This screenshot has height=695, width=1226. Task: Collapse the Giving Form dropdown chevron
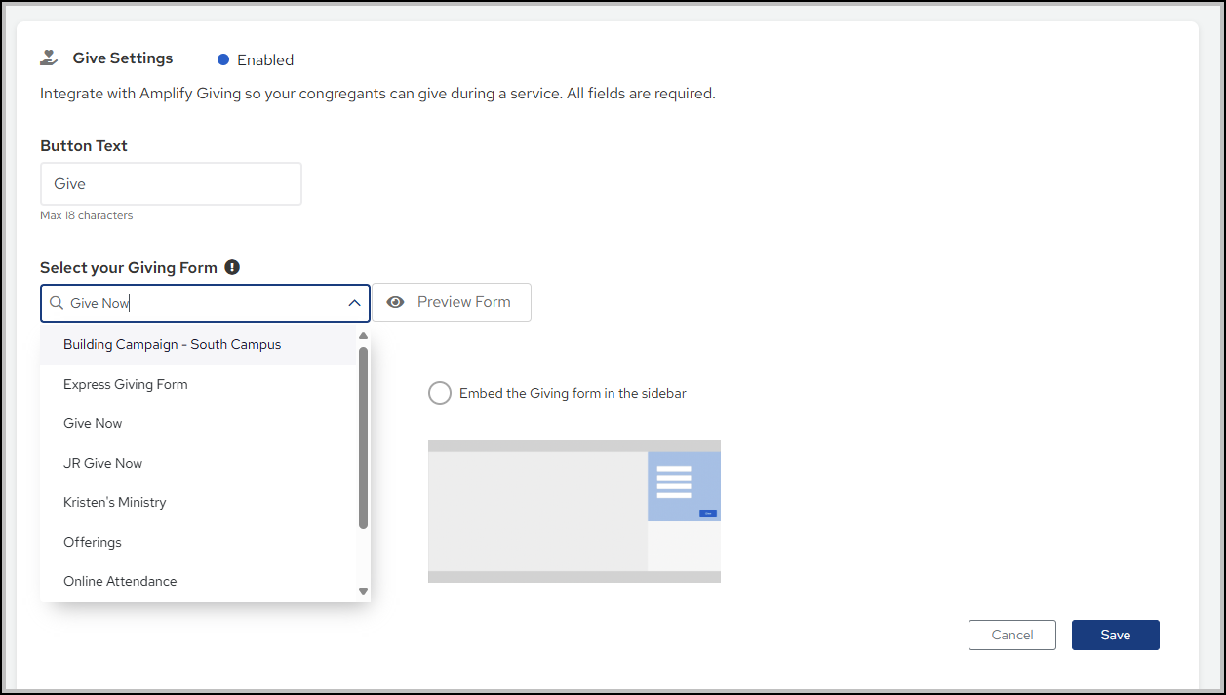354,303
